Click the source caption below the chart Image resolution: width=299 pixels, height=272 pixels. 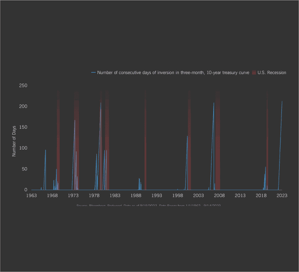coord(149,206)
